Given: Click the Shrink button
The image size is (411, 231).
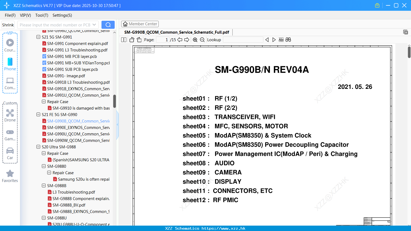Looking at the screenshot, I should click(x=8, y=25).
